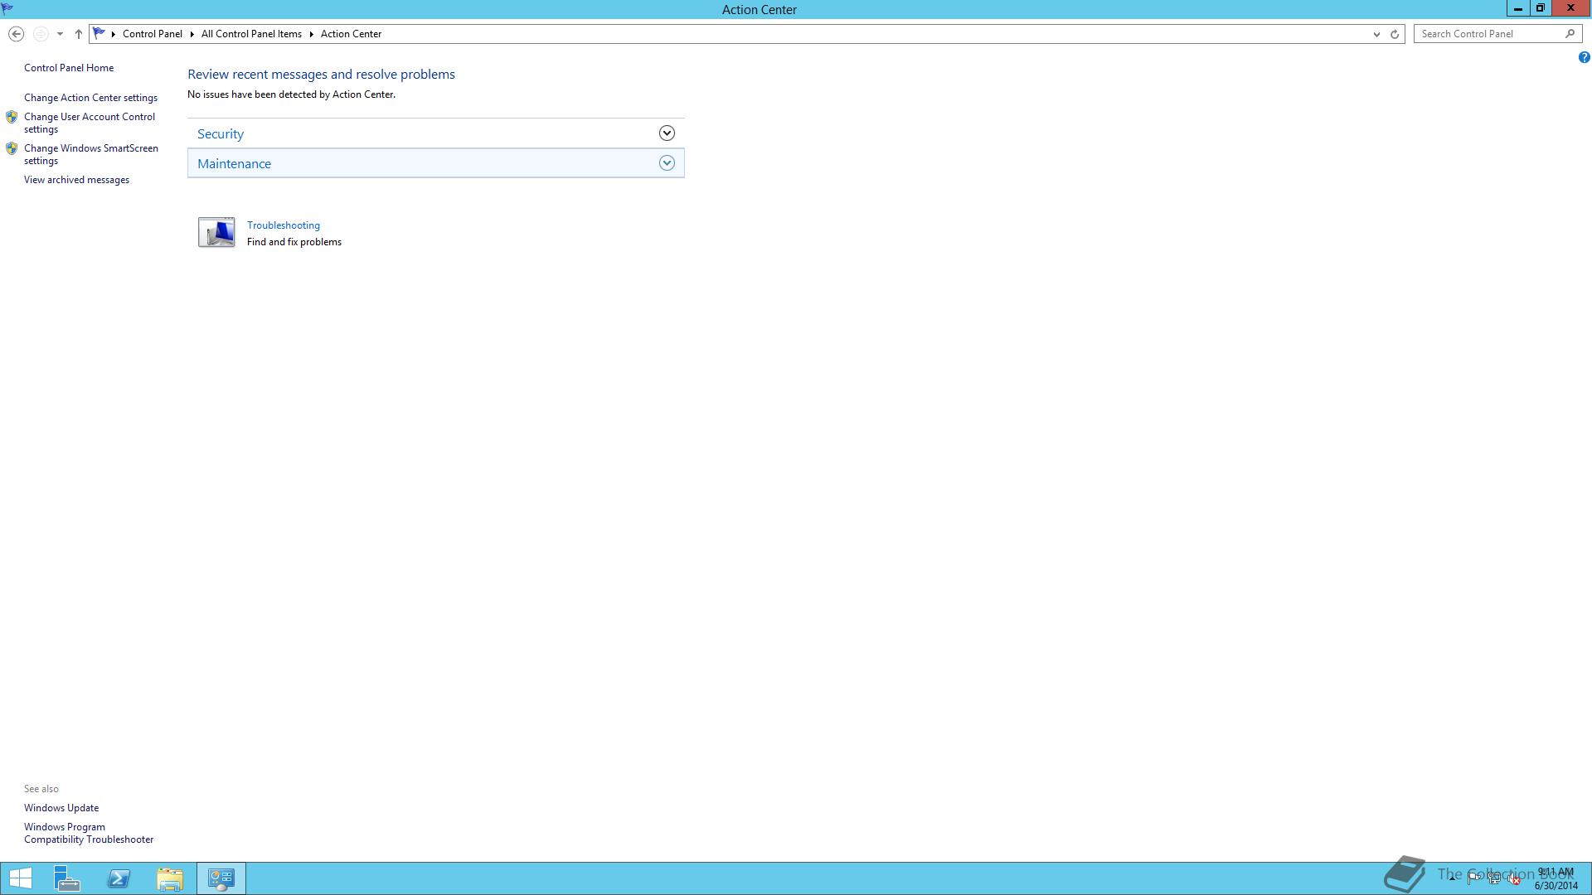Click the Security section heading
This screenshot has width=1592, height=895.
click(221, 133)
